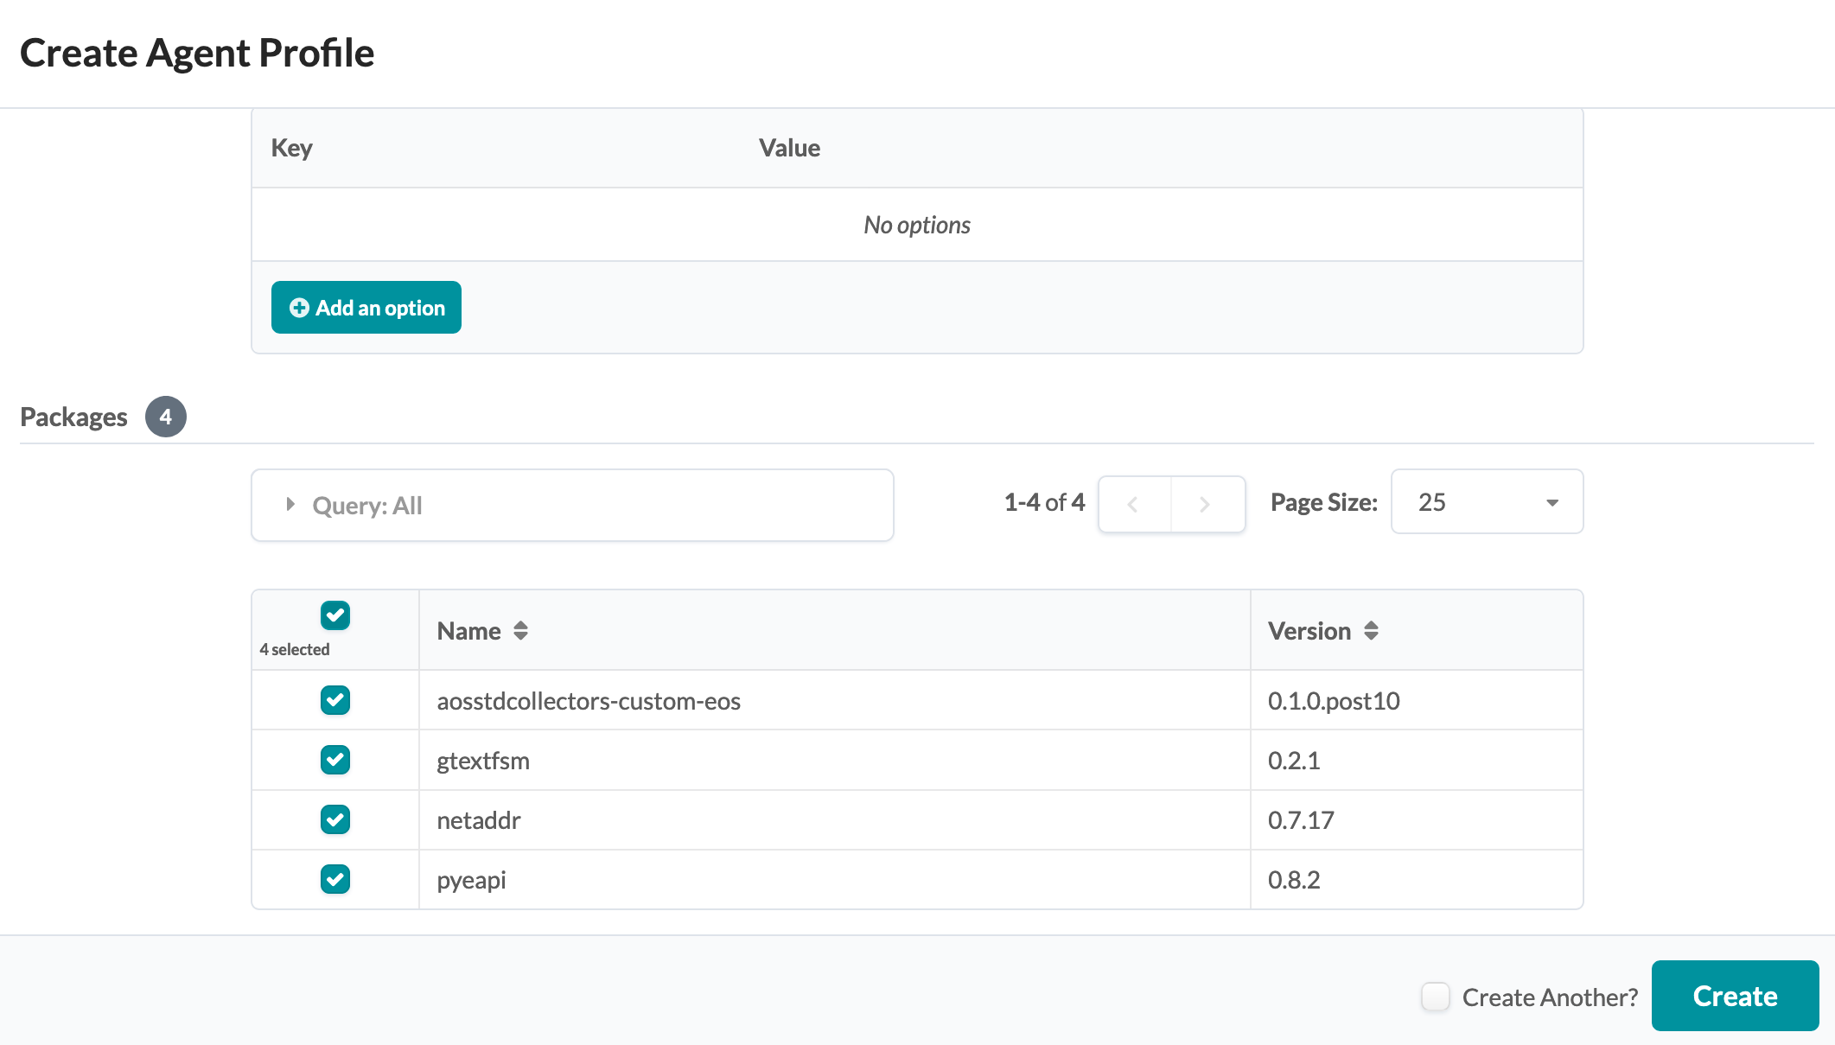The height and width of the screenshot is (1045, 1835).
Task: Click the Page Size caret arrow
Action: 1551,503
